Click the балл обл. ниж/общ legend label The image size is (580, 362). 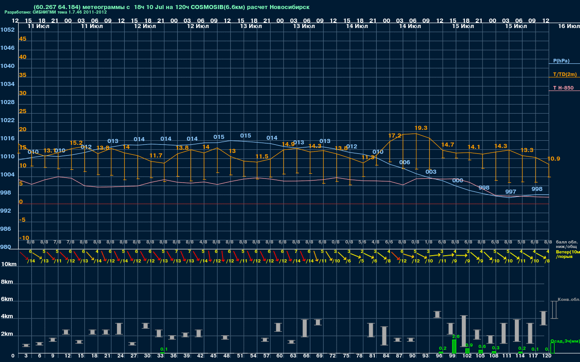pos(566,244)
